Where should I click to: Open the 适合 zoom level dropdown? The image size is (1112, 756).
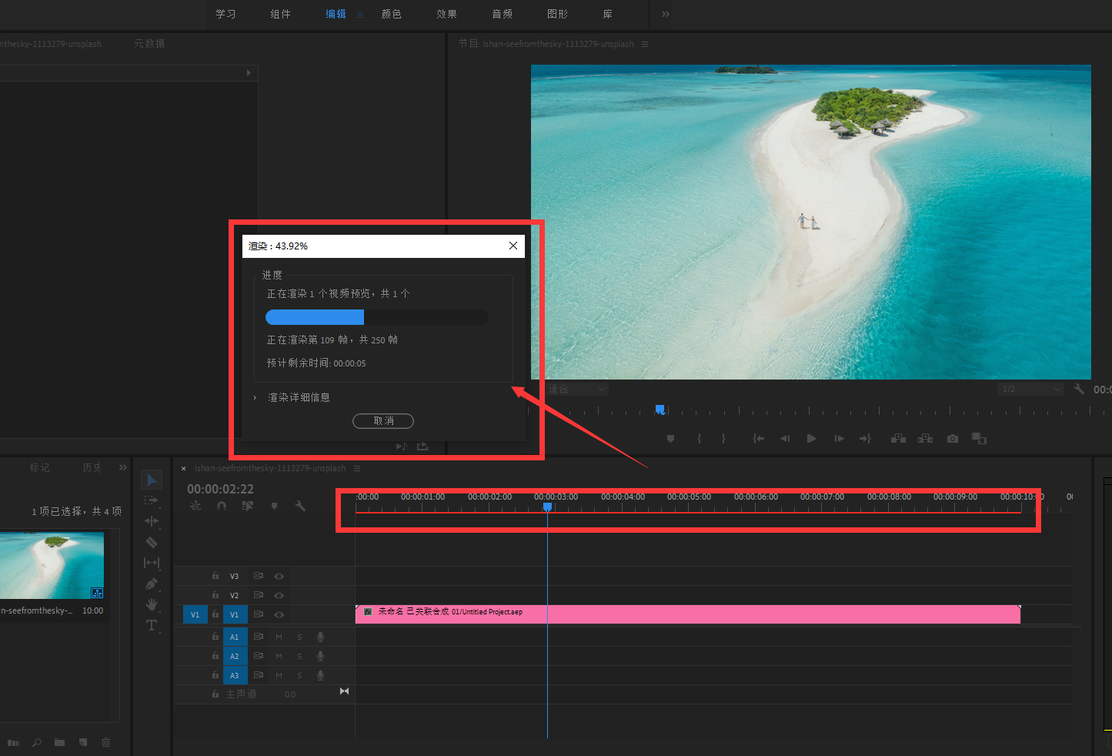point(577,390)
